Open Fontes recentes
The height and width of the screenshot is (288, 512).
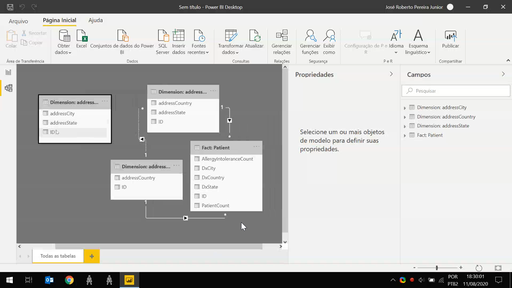pos(198,42)
